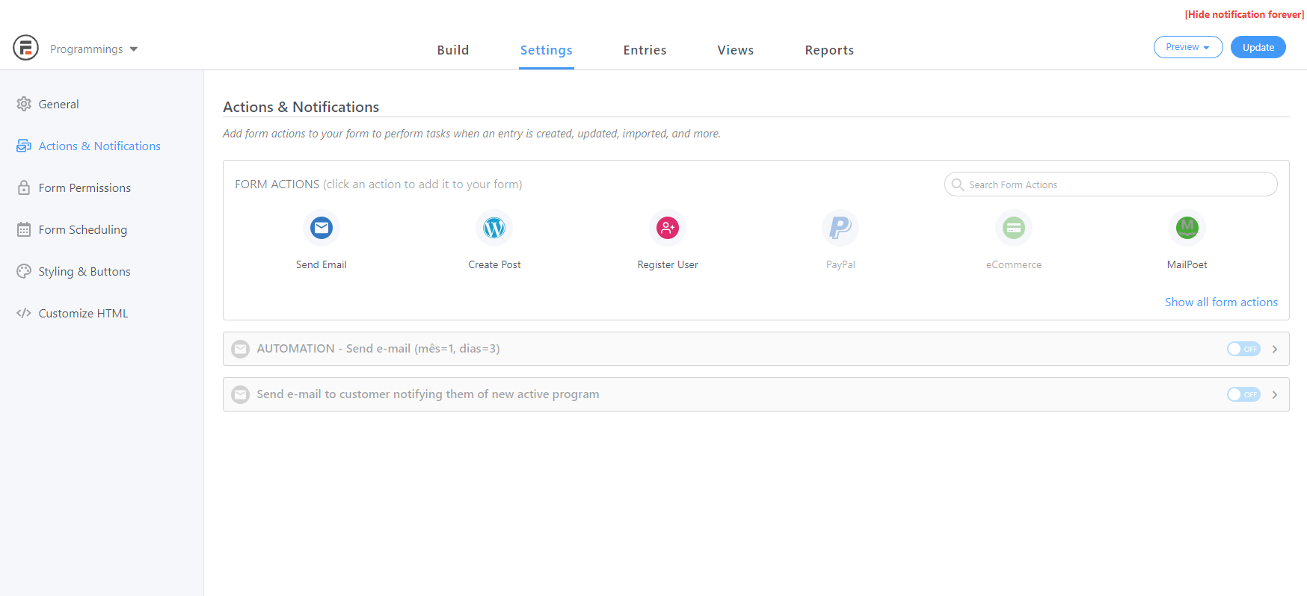Screen dimensions: 1307x596
Task: Open the Preview dropdown button
Action: [1187, 47]
